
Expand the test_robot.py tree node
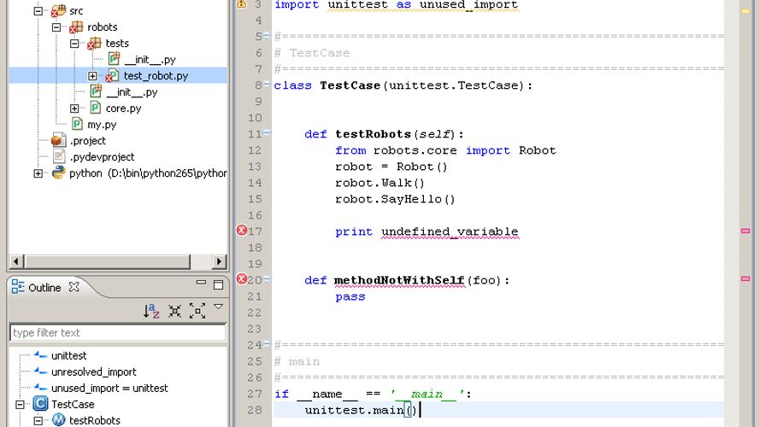(x=92, y=76)
